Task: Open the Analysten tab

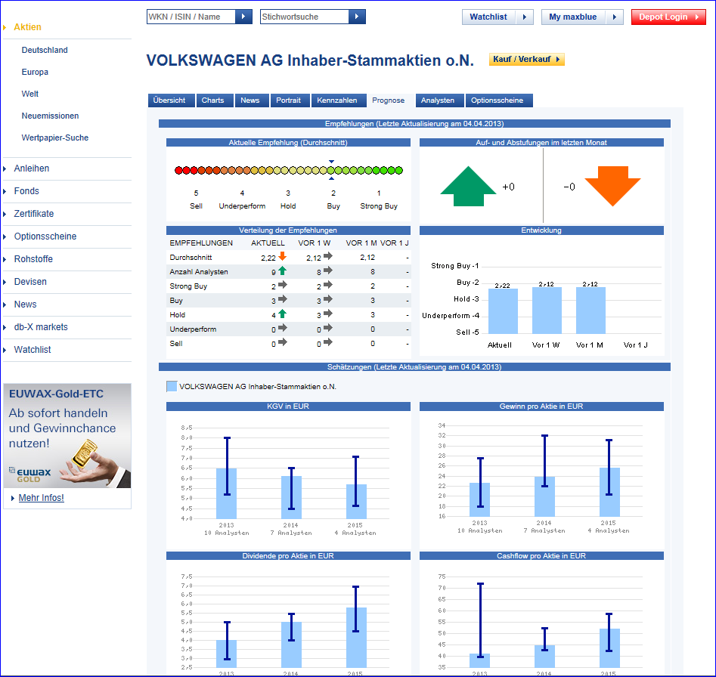Action: (x=440, y=100)
